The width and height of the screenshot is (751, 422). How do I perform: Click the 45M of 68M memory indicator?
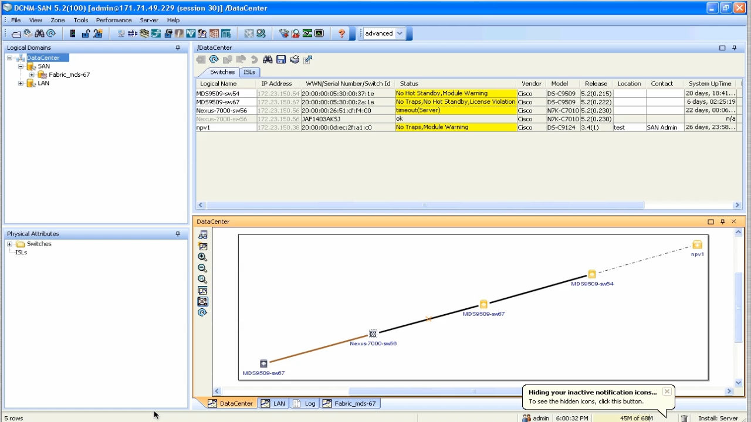(x=637, y=418)
